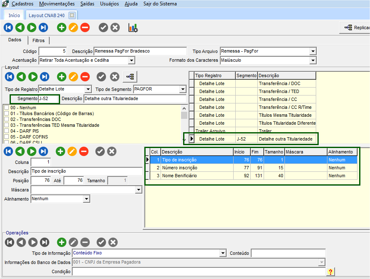Select the 'Nome Benificiário' row in columns grid
This screenshot has width=370, height=279.
point(179,176)
